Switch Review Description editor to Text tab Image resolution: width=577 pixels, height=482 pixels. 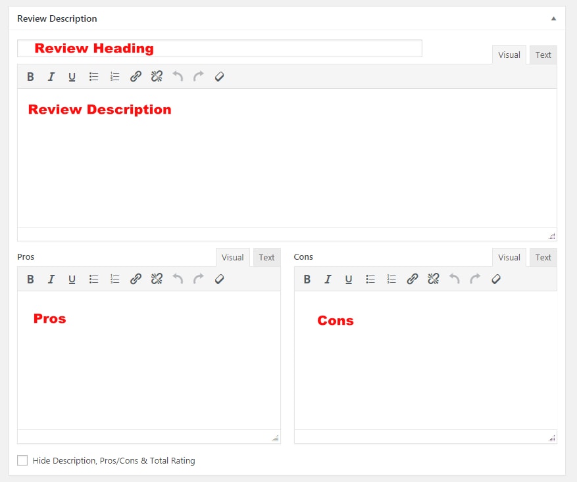coord(543,55)
